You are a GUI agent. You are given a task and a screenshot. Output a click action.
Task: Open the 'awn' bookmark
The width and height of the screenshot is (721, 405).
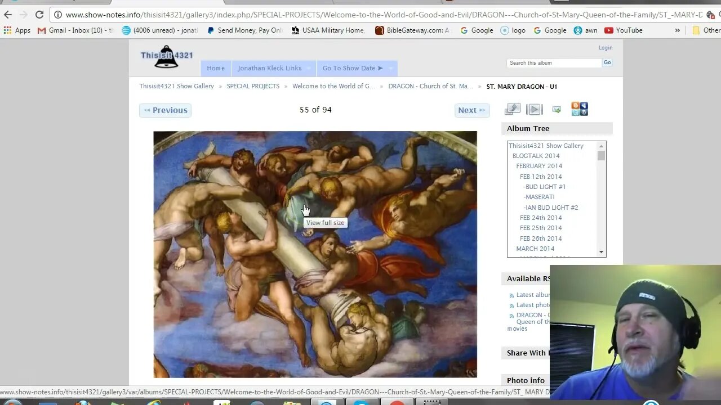pos(585,30)
